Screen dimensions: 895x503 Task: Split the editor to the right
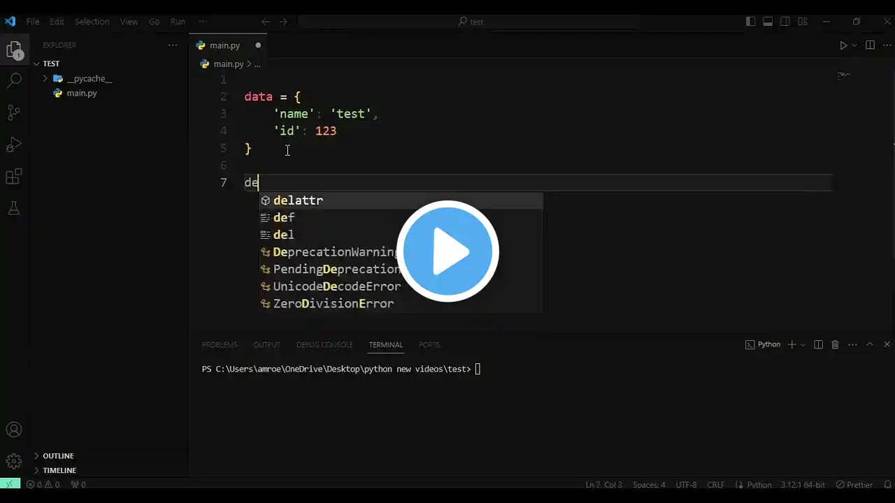point(870,45)
